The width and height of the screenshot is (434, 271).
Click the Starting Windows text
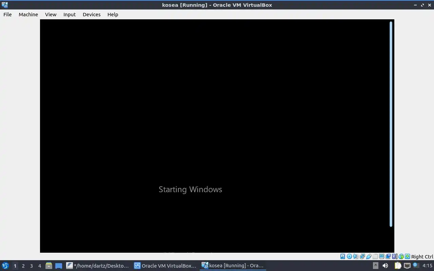(190, 189)
